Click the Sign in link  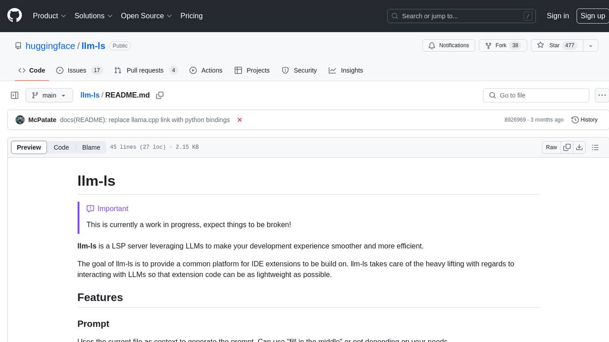point(558,16)
